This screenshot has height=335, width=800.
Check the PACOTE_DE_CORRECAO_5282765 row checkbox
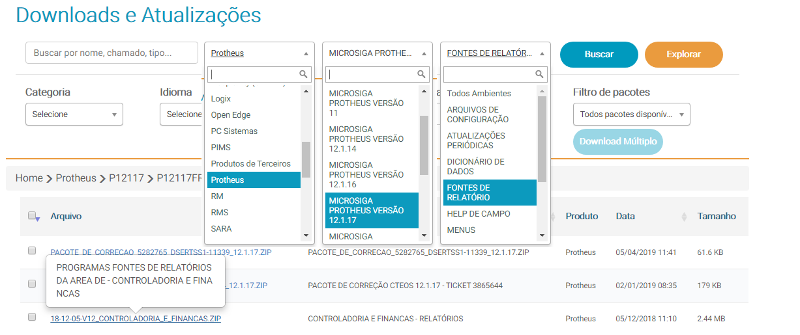[32, 251]
